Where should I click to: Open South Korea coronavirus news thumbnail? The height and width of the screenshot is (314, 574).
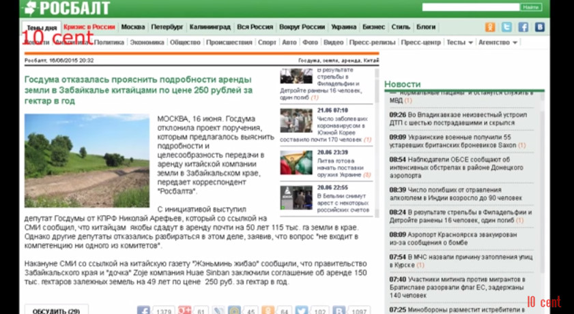(x=296, y=120)
